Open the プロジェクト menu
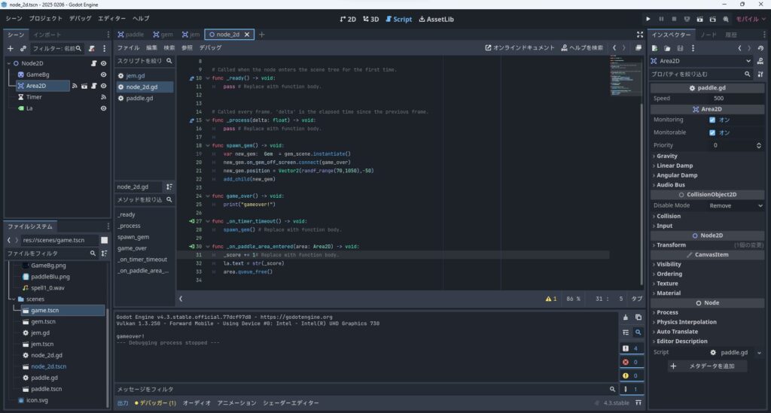771x413 pixels. pos(46,19)
